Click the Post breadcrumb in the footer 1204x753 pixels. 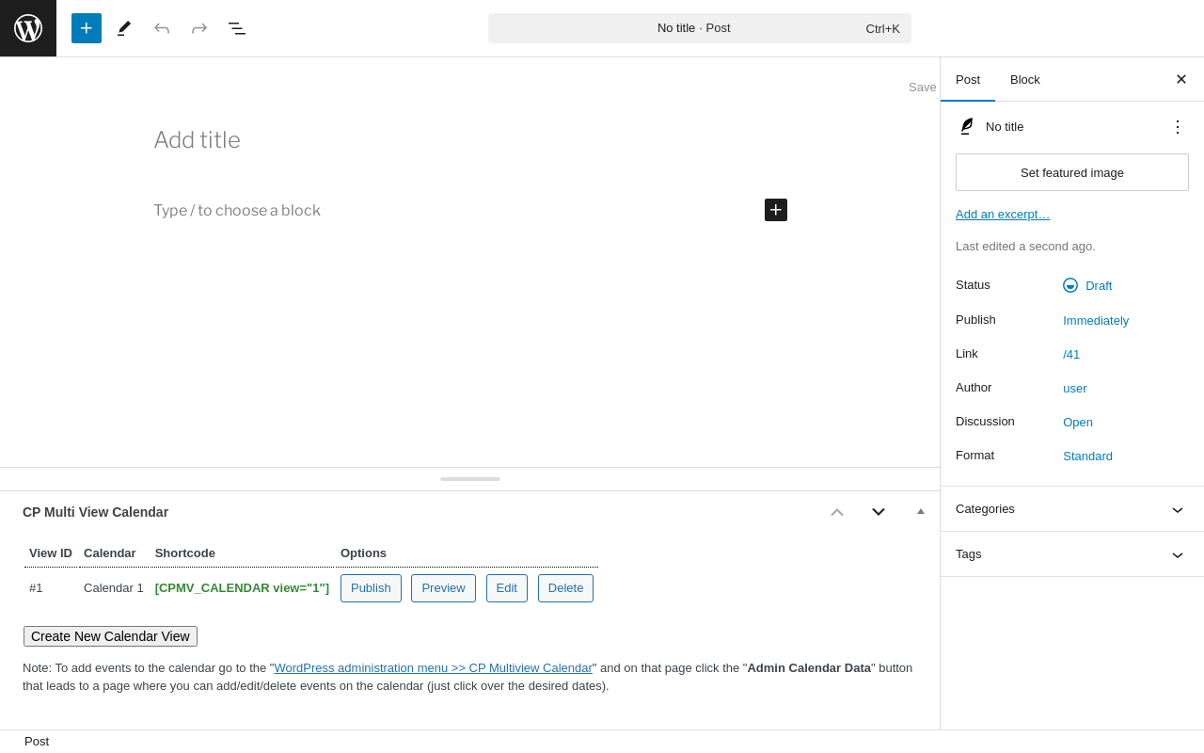37,742
